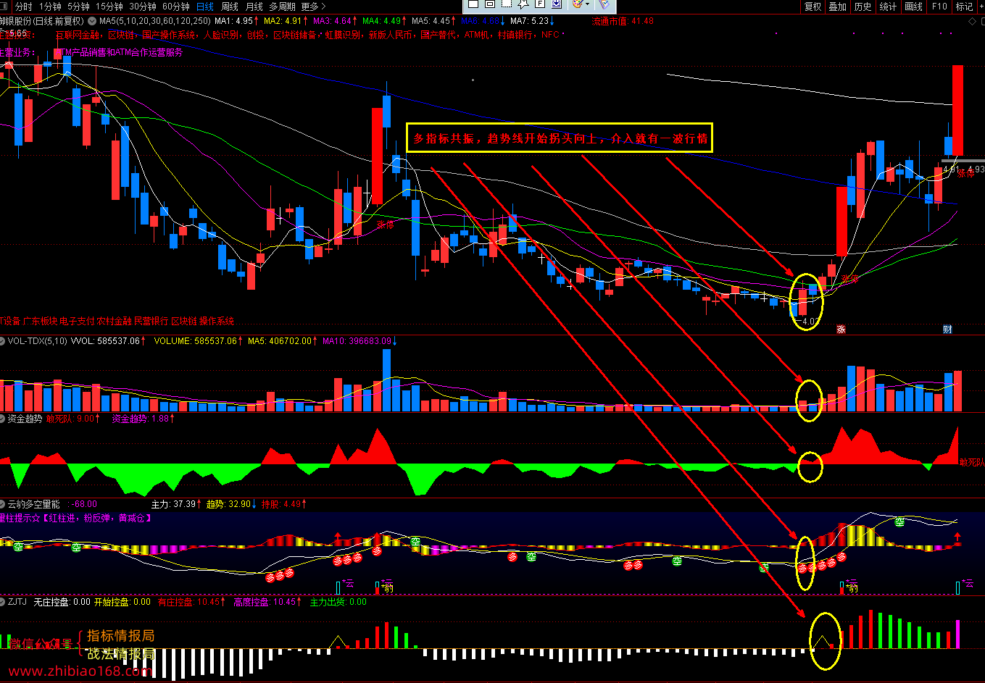This screenshot has width=985, height=683.
Task: Select the 月线 monthly chart tab
Action: click(x=254, y=7)
